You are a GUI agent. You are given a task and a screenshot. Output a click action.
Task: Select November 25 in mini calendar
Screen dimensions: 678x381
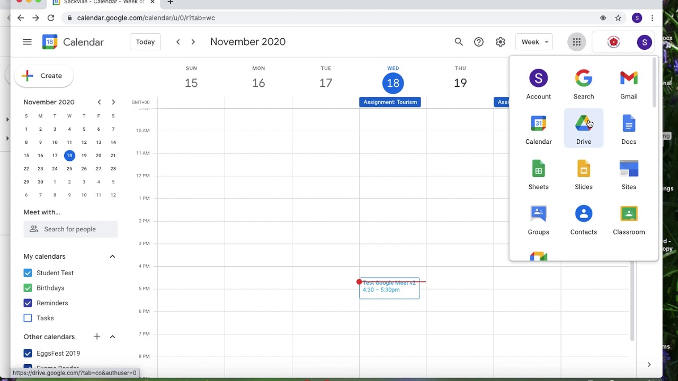[x=69, y=169]
